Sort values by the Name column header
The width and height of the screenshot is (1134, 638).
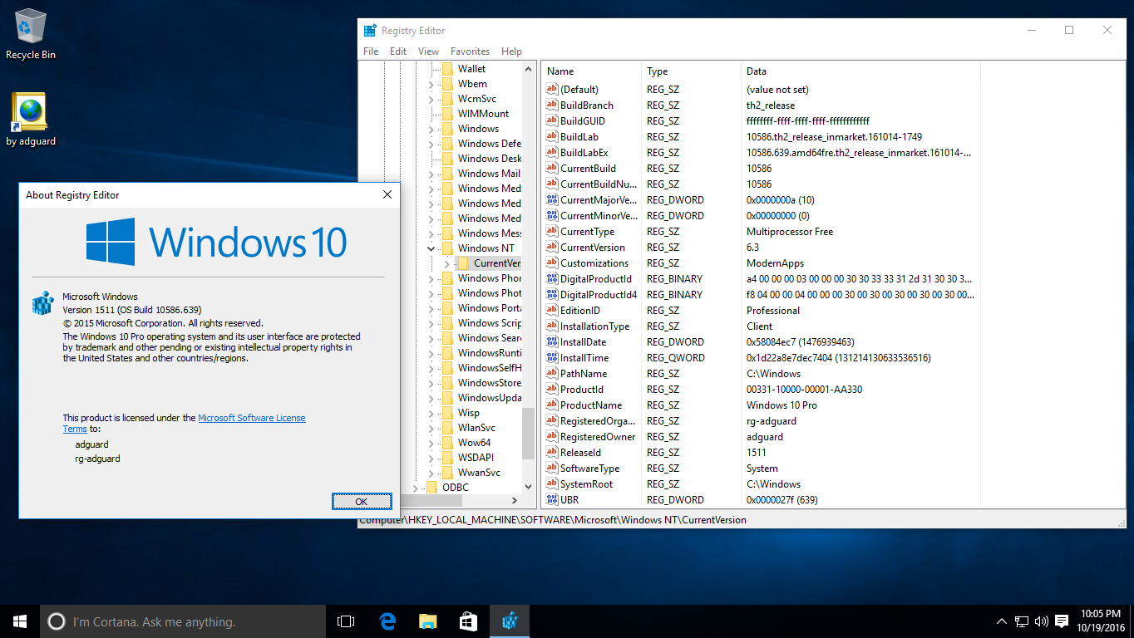[591, 71]
